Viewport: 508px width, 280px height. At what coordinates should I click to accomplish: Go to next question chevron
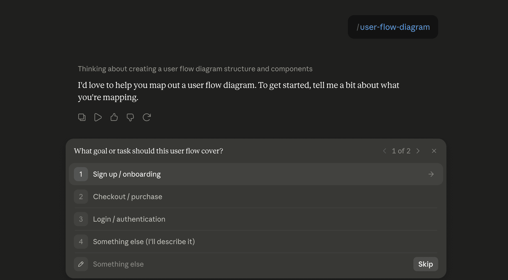click(418, 151)
